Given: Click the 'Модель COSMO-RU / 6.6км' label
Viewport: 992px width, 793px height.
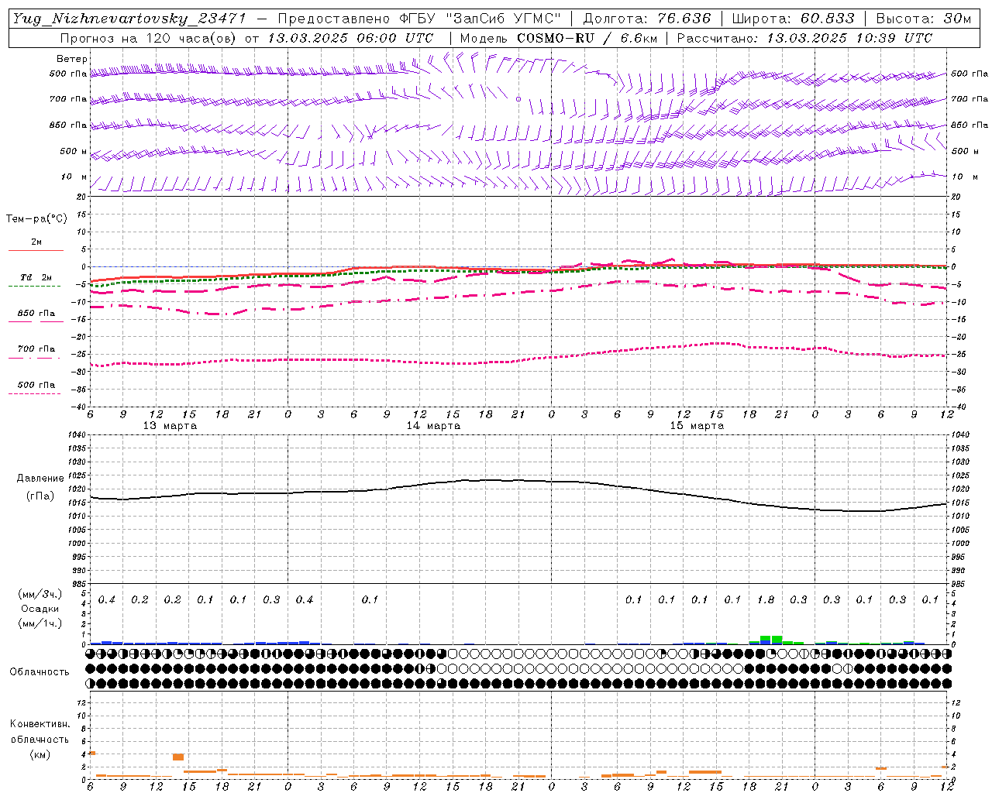Looking at the screenshot, I should (x=558, y=38).
